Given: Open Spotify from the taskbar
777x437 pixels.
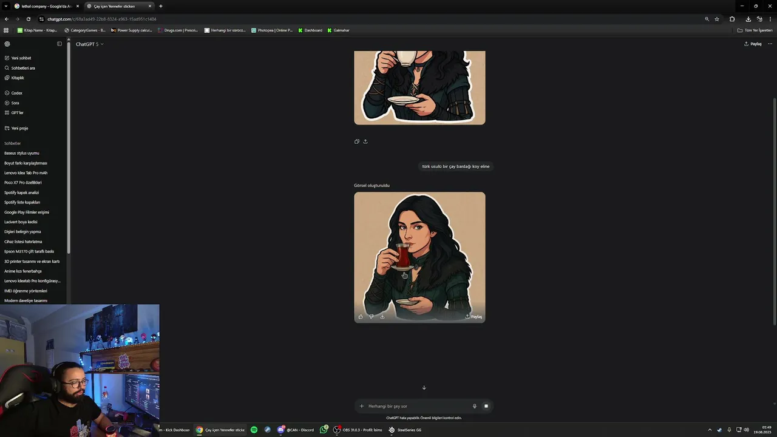Looking at the screenshot, I should click(x=254, y=430).
